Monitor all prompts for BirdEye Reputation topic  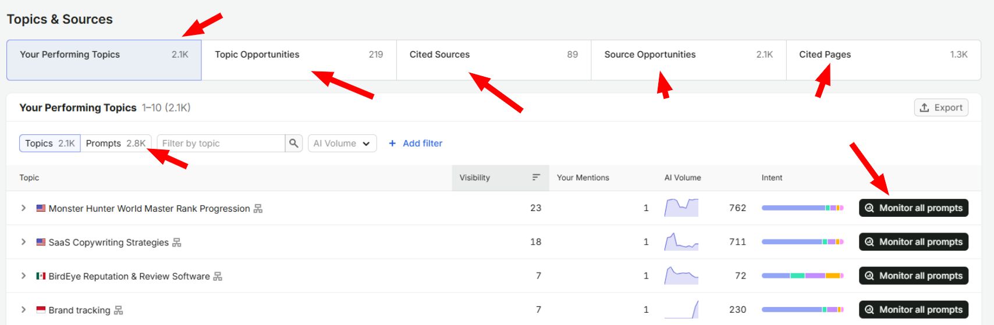click(x=914, y=276)
